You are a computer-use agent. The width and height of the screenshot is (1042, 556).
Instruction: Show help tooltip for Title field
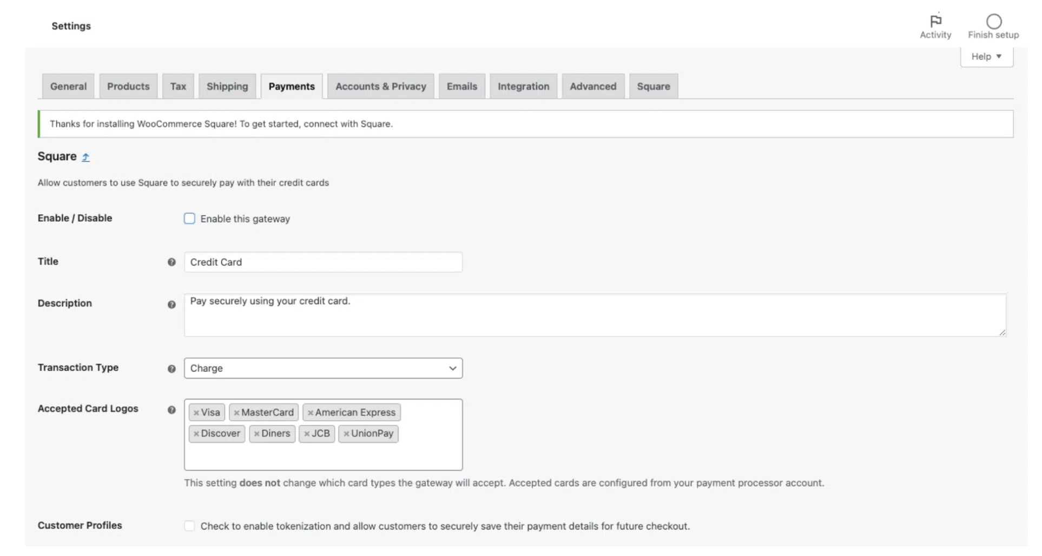click(172, 263)
